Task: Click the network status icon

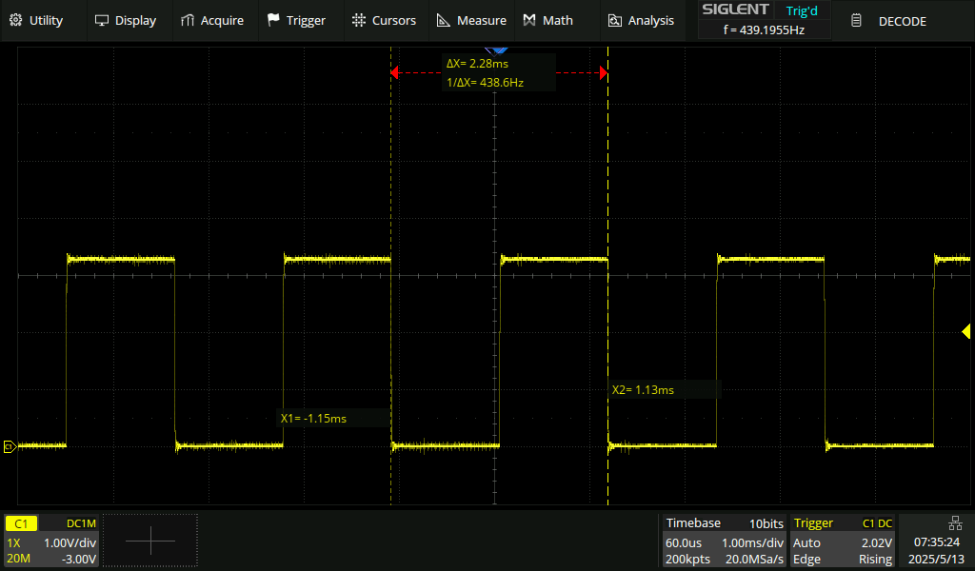Action: 955,522
